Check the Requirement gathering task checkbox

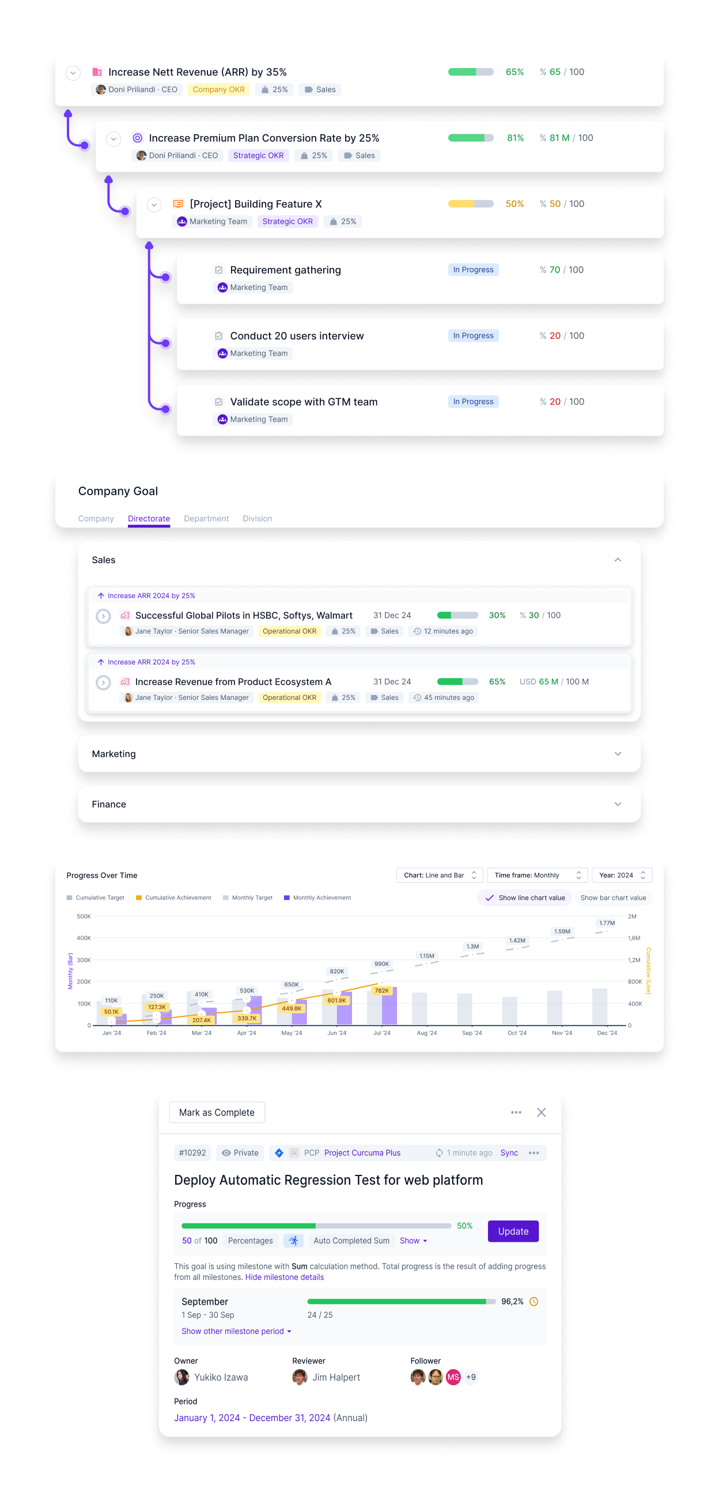(x=219, y=270)
